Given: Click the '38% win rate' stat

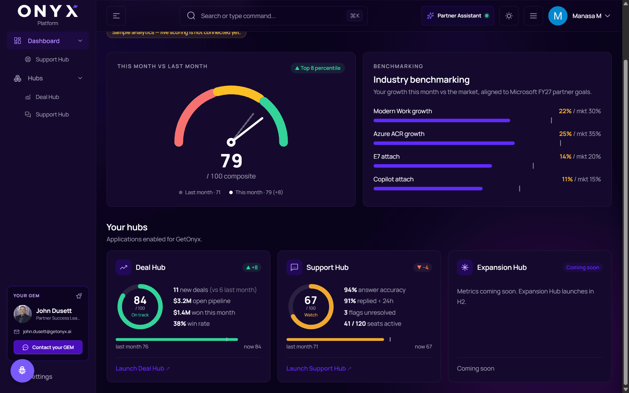Looking at the screenshot, I should coord(191,324).
